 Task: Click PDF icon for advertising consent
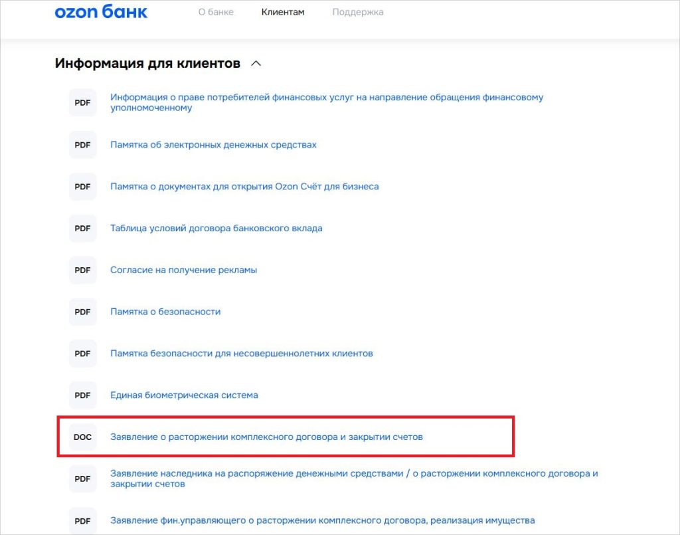click(x=82, y=270)
